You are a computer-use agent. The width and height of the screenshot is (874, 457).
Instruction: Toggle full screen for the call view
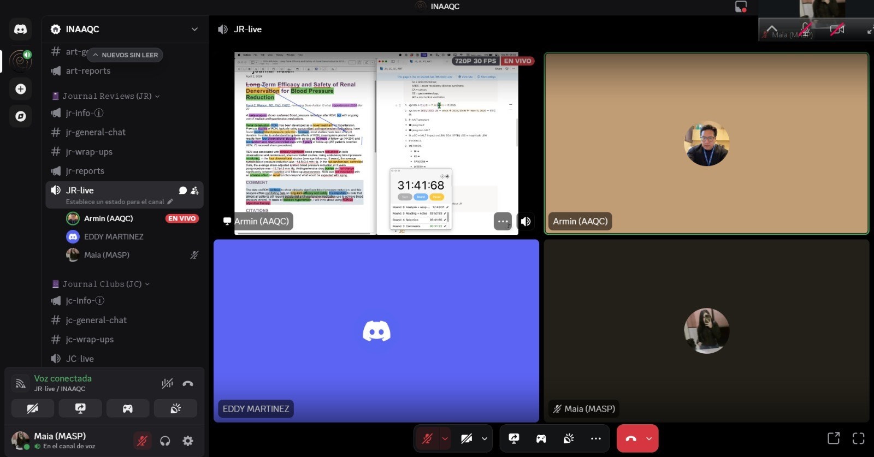click(x=858, y=438)
